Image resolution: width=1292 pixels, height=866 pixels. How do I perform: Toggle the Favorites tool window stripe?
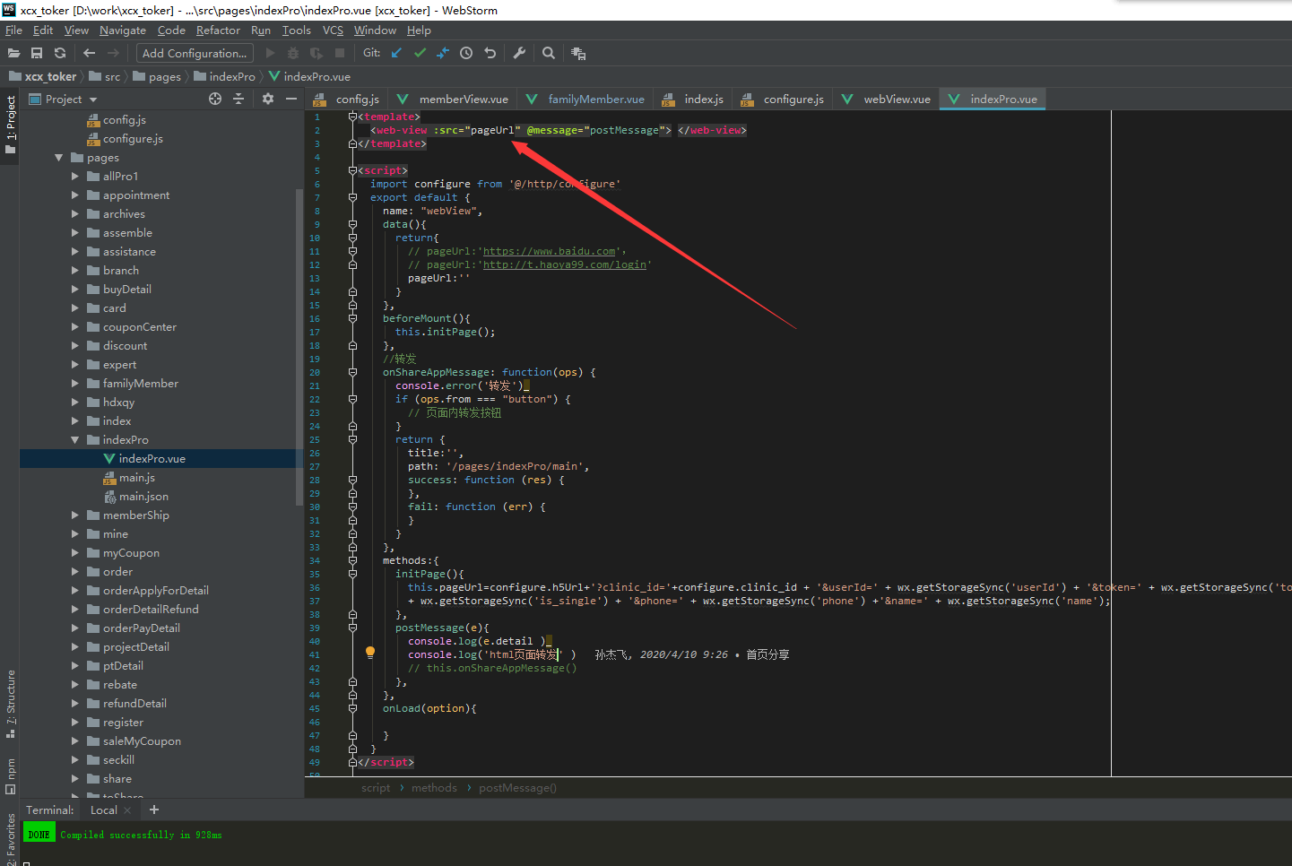pos(11,839)
